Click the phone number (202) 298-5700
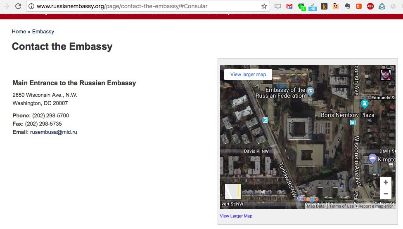 tap(50, 115)
